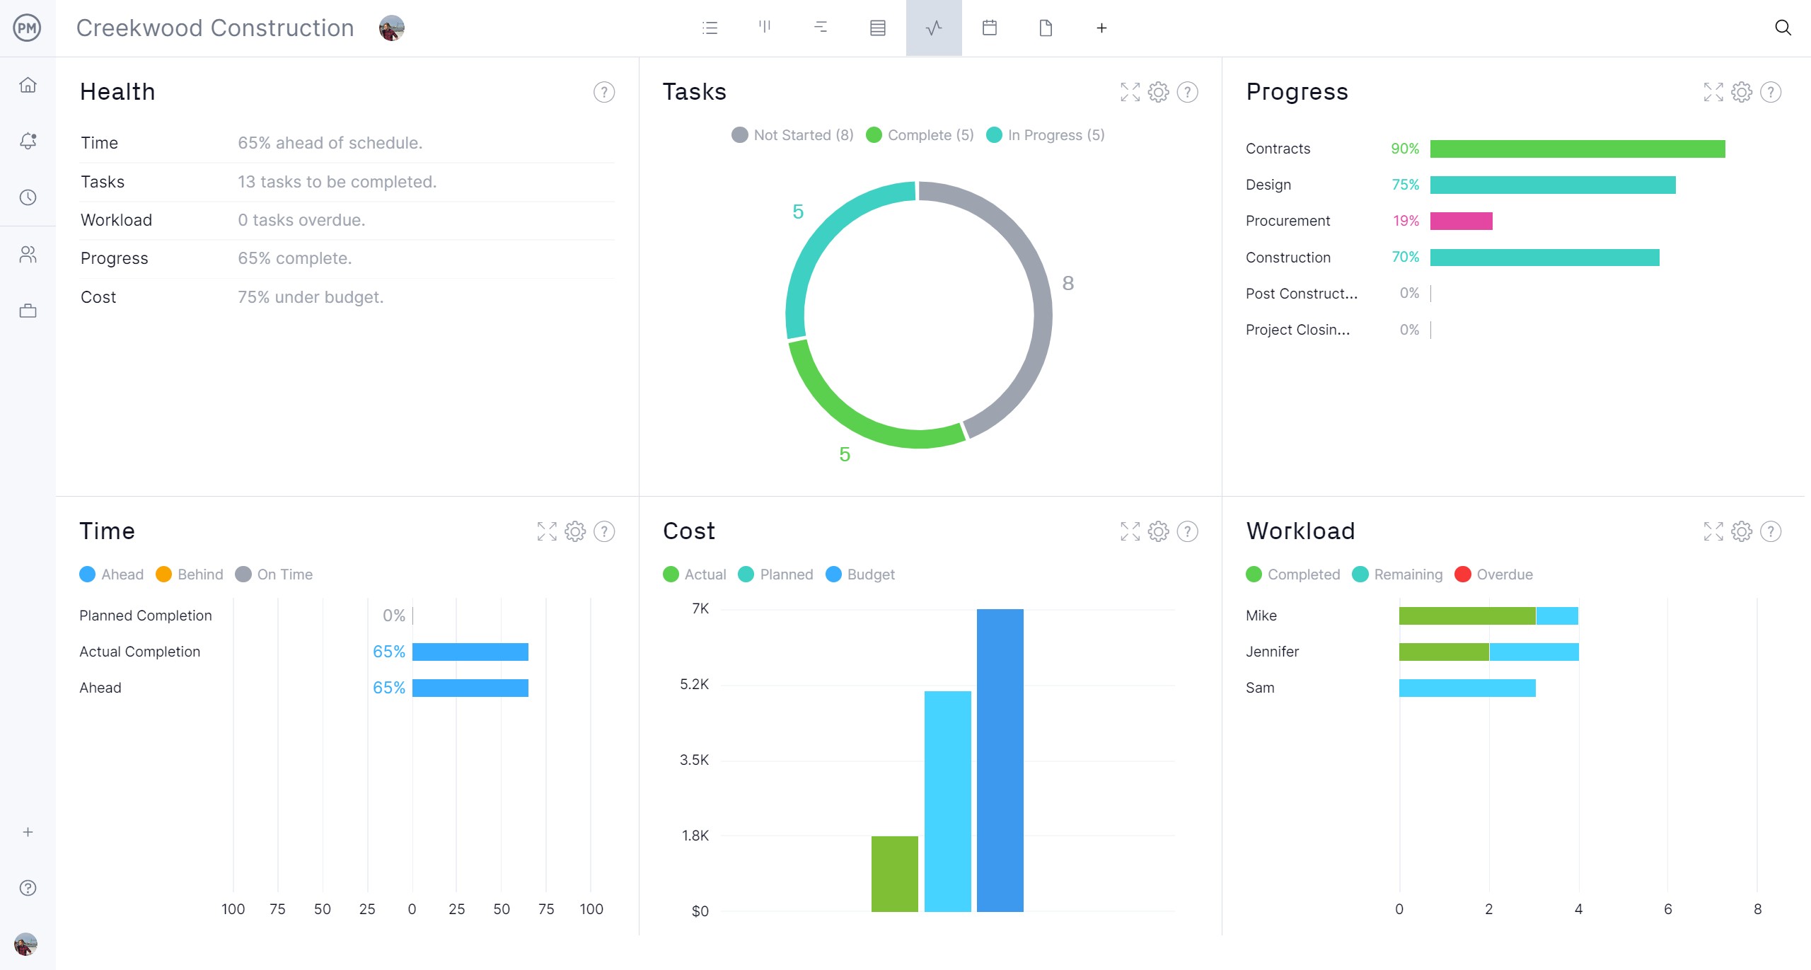The width and height of the screenshot is (1811, 970).
Task: Select the document view icon
Action: pyautogui.click(x=1043, y=28)
